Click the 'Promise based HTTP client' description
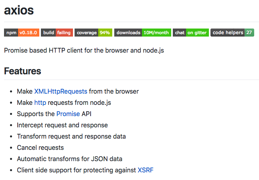 tap(84, 51)
